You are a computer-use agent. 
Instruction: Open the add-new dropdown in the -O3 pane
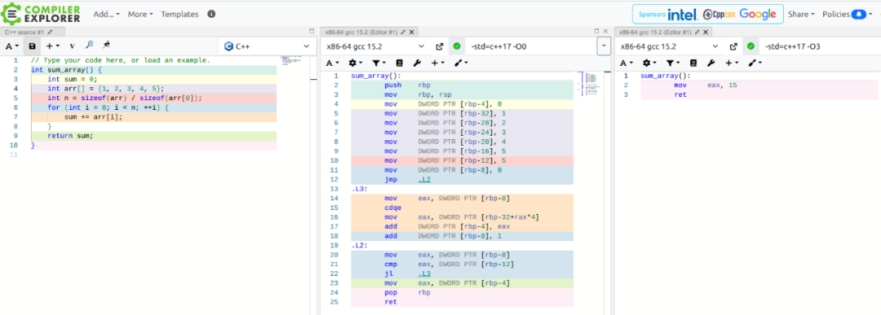coord(733,63)
